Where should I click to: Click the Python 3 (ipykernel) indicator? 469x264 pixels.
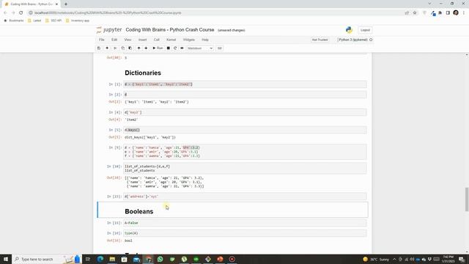pyautogui.click(x=353, y=40)
